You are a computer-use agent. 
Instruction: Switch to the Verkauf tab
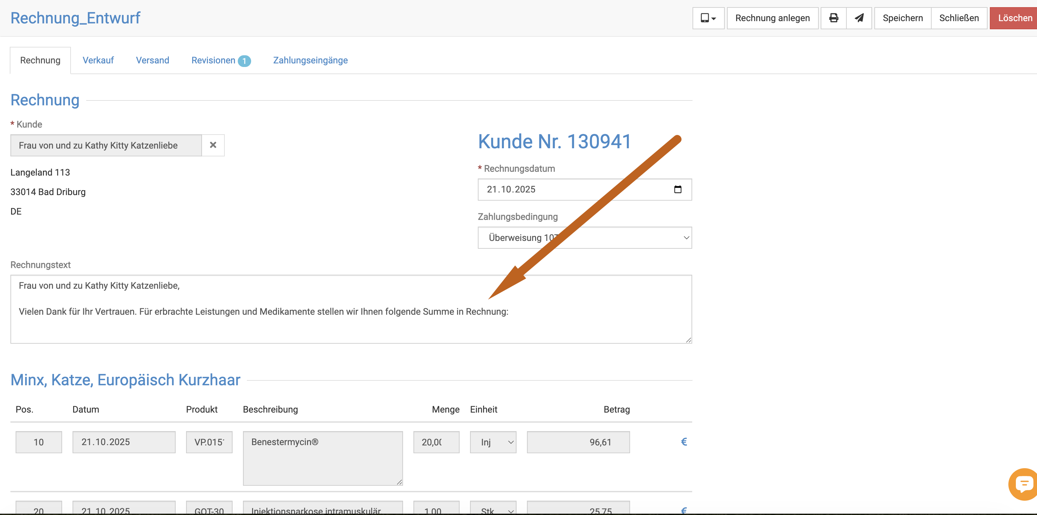[x=98, y=60]
